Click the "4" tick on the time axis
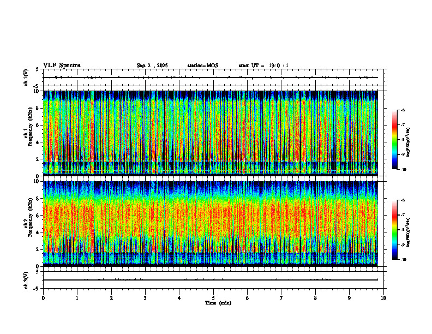This screenshot has width=432, height=334. click(179, 298)
